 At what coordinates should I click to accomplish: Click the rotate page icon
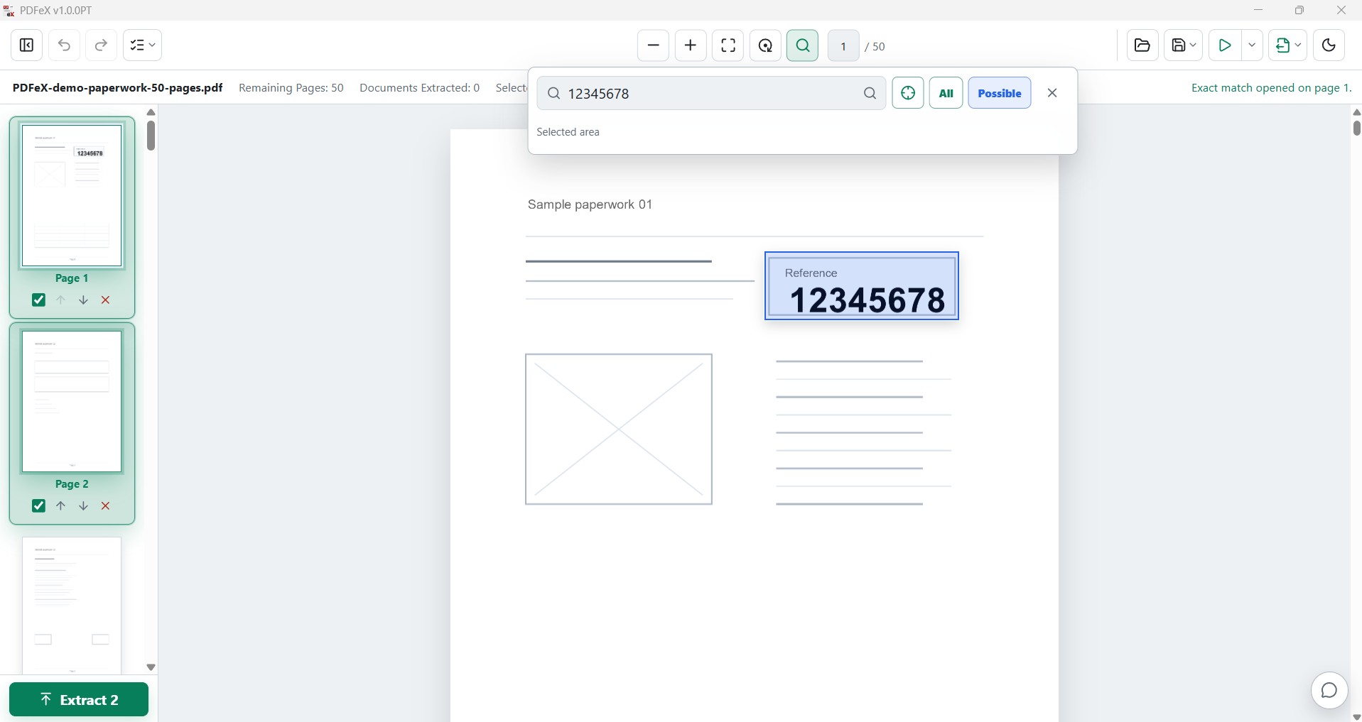tap(765, 45)
